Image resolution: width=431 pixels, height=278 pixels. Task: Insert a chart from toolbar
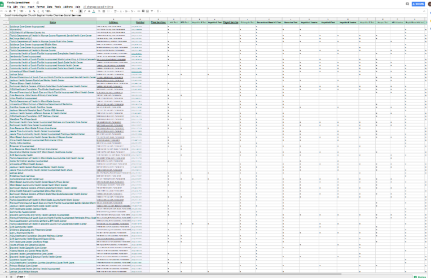[x=148, y=11]
